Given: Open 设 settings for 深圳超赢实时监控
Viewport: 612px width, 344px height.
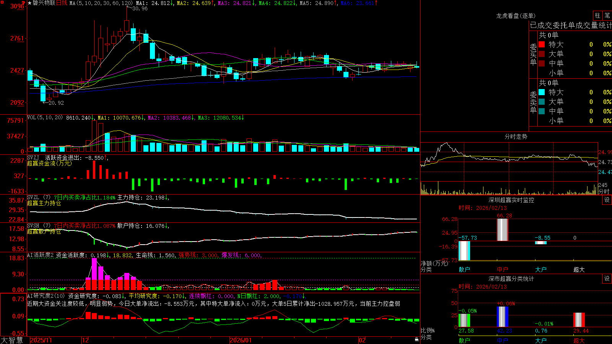Looking at the screenshot, I should (607, 200).
